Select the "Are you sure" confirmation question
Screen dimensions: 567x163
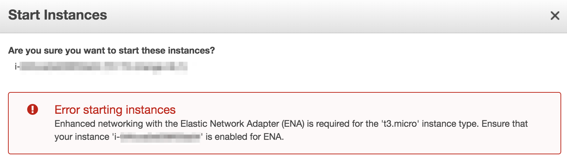tap(112, 50)
